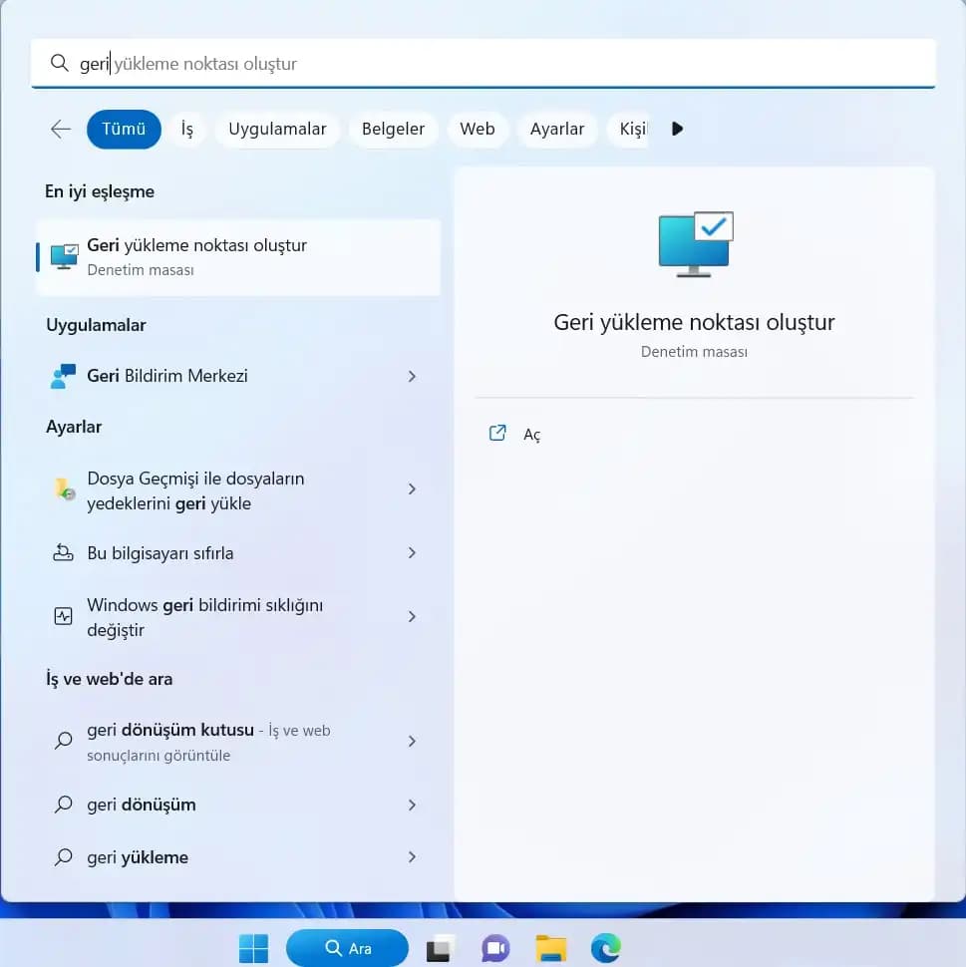Switch to the Uygulamalar filter tab
Viewport: 966px width, 967px height.
click(x=277, y=129)
